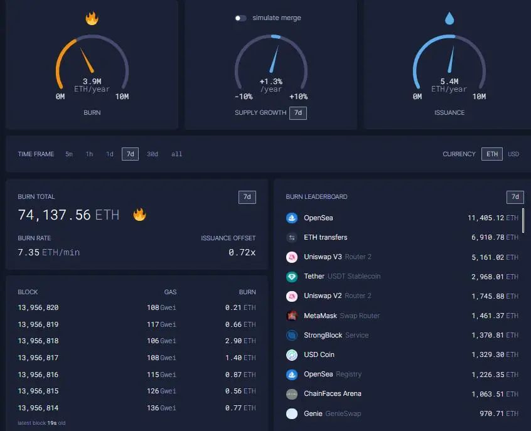Click the 2.90 ETH block burn value
The height and width of the screenshot is (431, 531).
[240, 341]
